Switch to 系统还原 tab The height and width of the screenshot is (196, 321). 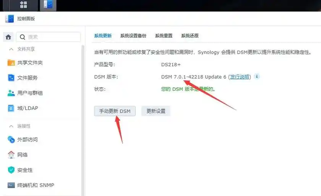pyautogui.click(x=190, y=36)
